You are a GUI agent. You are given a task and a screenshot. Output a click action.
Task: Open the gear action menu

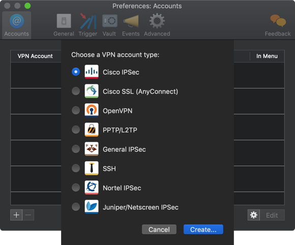tap(254, 215)
